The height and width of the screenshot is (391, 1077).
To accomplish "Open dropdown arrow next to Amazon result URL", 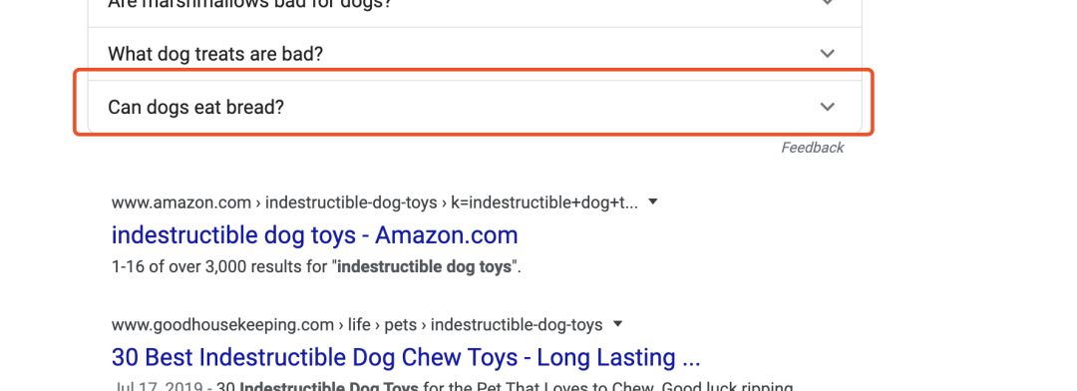I will (653, 202).
